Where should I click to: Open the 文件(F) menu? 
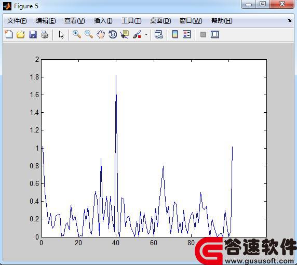pyautogui.click(x=17, y=21)
